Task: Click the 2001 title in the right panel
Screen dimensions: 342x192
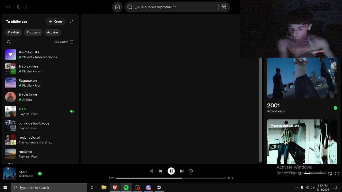Action: (273, 106)
